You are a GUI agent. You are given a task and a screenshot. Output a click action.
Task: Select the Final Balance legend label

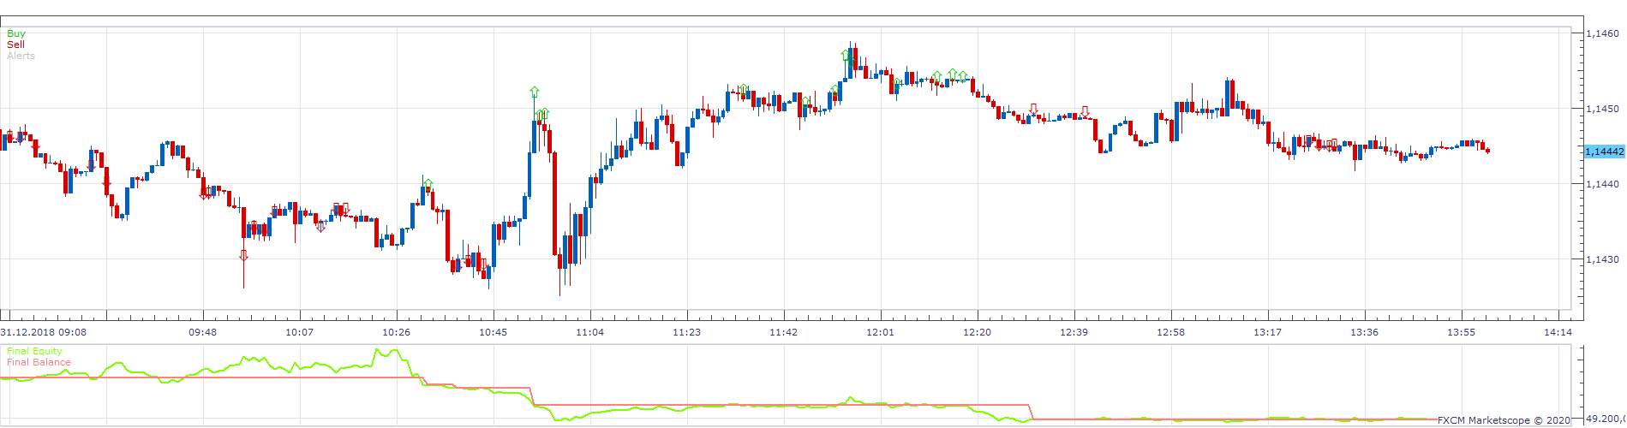pos(39,362)
